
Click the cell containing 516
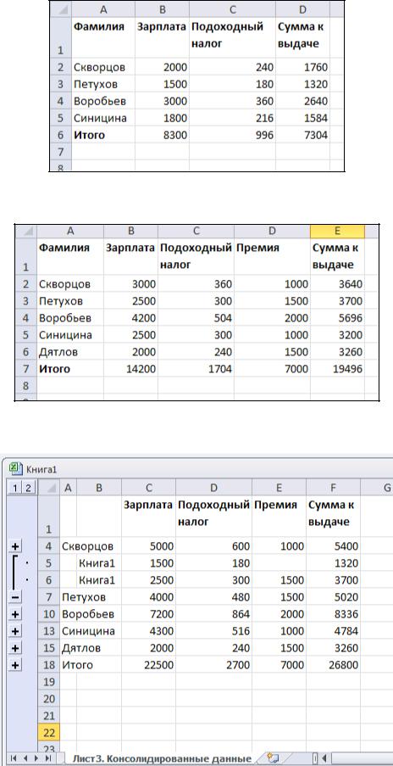coord(214,630)
